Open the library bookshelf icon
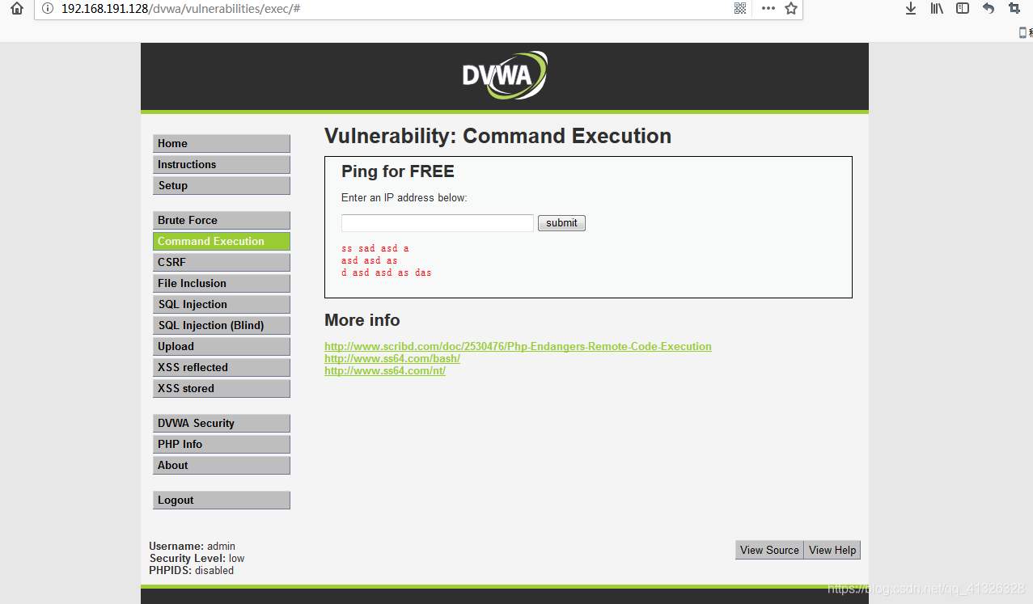Screen dimensions: 1033x604 click(x=937, y=8)
